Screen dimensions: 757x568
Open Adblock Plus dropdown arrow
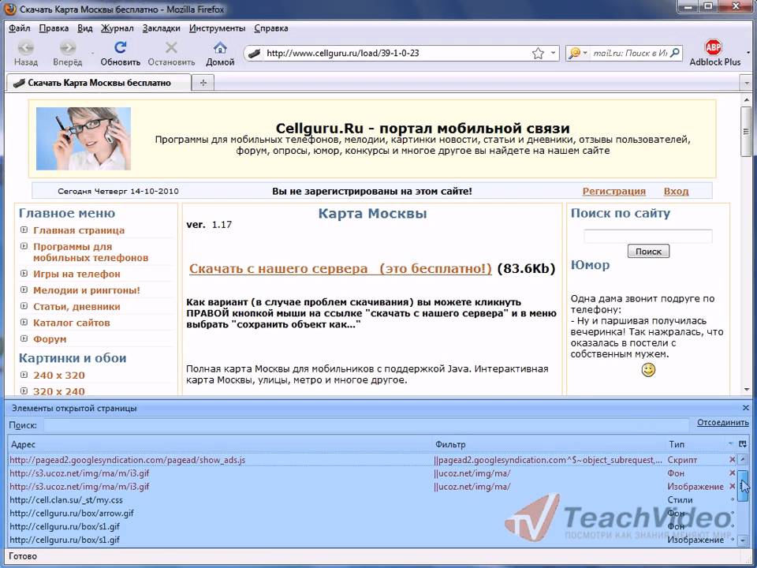tap(748, 53)
